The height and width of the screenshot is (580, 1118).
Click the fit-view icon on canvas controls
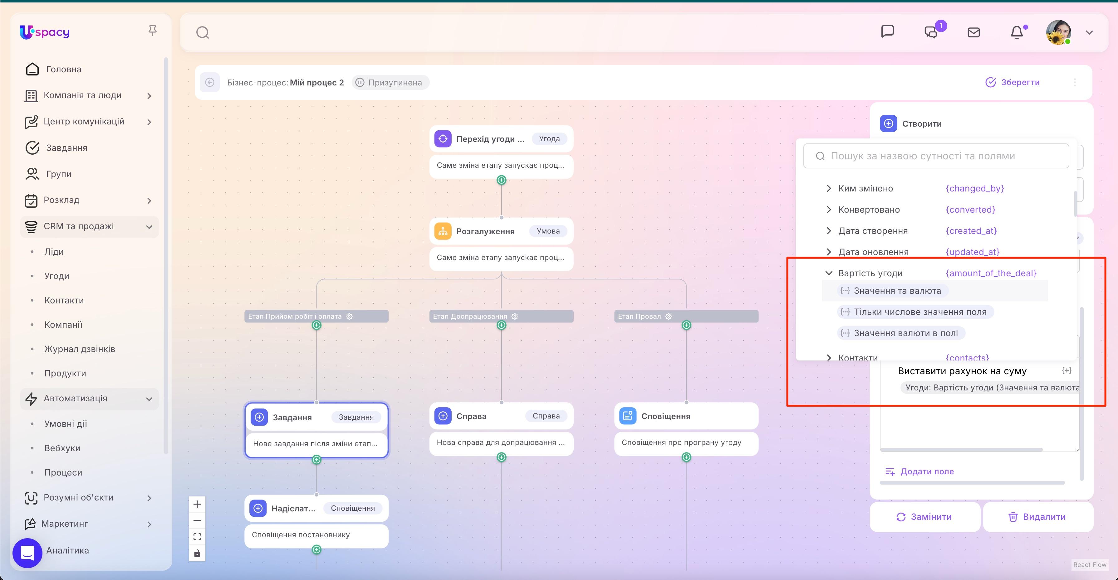(x=198, y=536)
